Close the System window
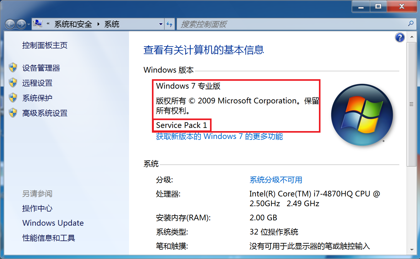The height and width of the screenshot is (259, 420). coord(401,6)
